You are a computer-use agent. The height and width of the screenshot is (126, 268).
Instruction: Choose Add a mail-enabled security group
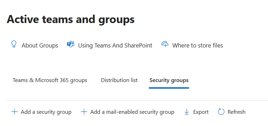coord(132,112)
